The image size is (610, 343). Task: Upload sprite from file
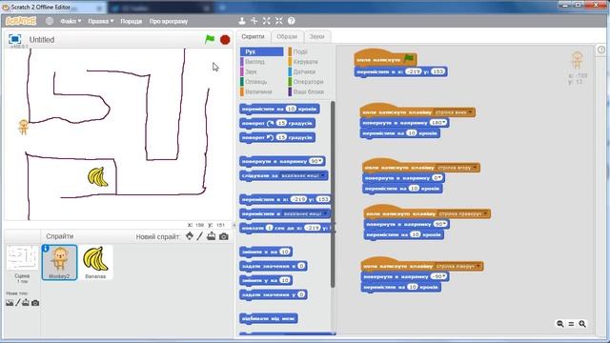tap(212, 236)
